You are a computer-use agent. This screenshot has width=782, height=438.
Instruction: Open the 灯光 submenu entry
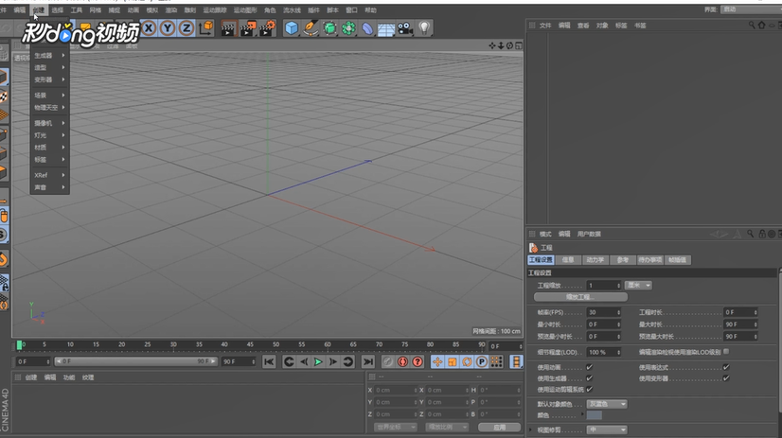(x=49, y=135)
